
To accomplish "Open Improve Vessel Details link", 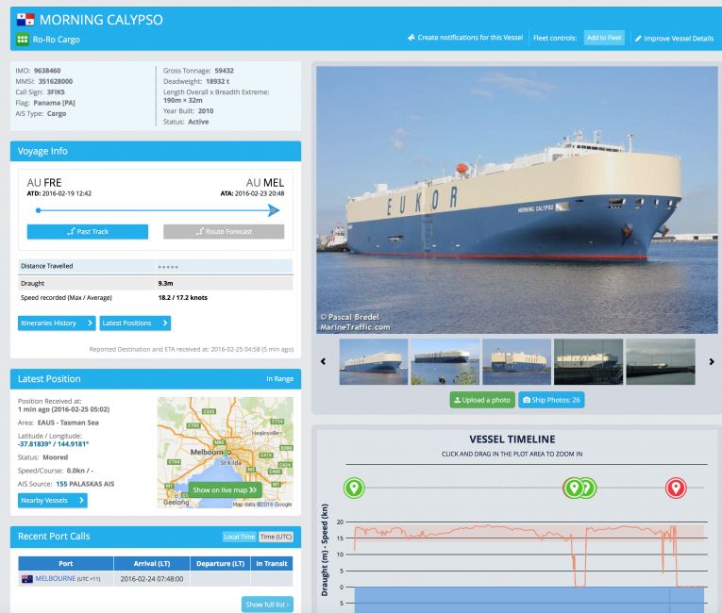I will pos(674,39).
